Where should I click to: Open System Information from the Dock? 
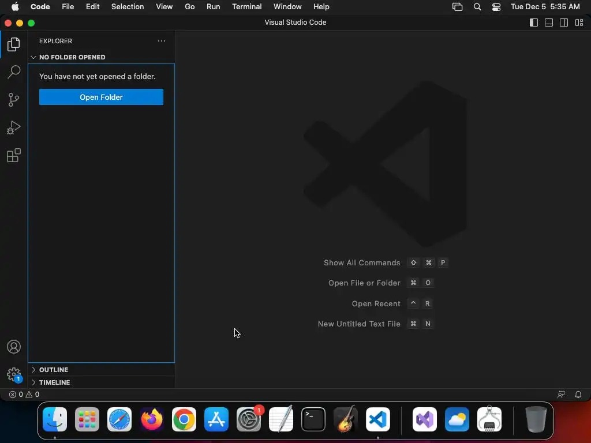[x=489, y=419]
